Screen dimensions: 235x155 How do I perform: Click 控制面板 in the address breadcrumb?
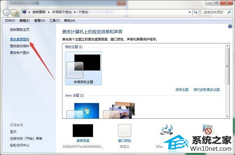[x=39, y=12]
